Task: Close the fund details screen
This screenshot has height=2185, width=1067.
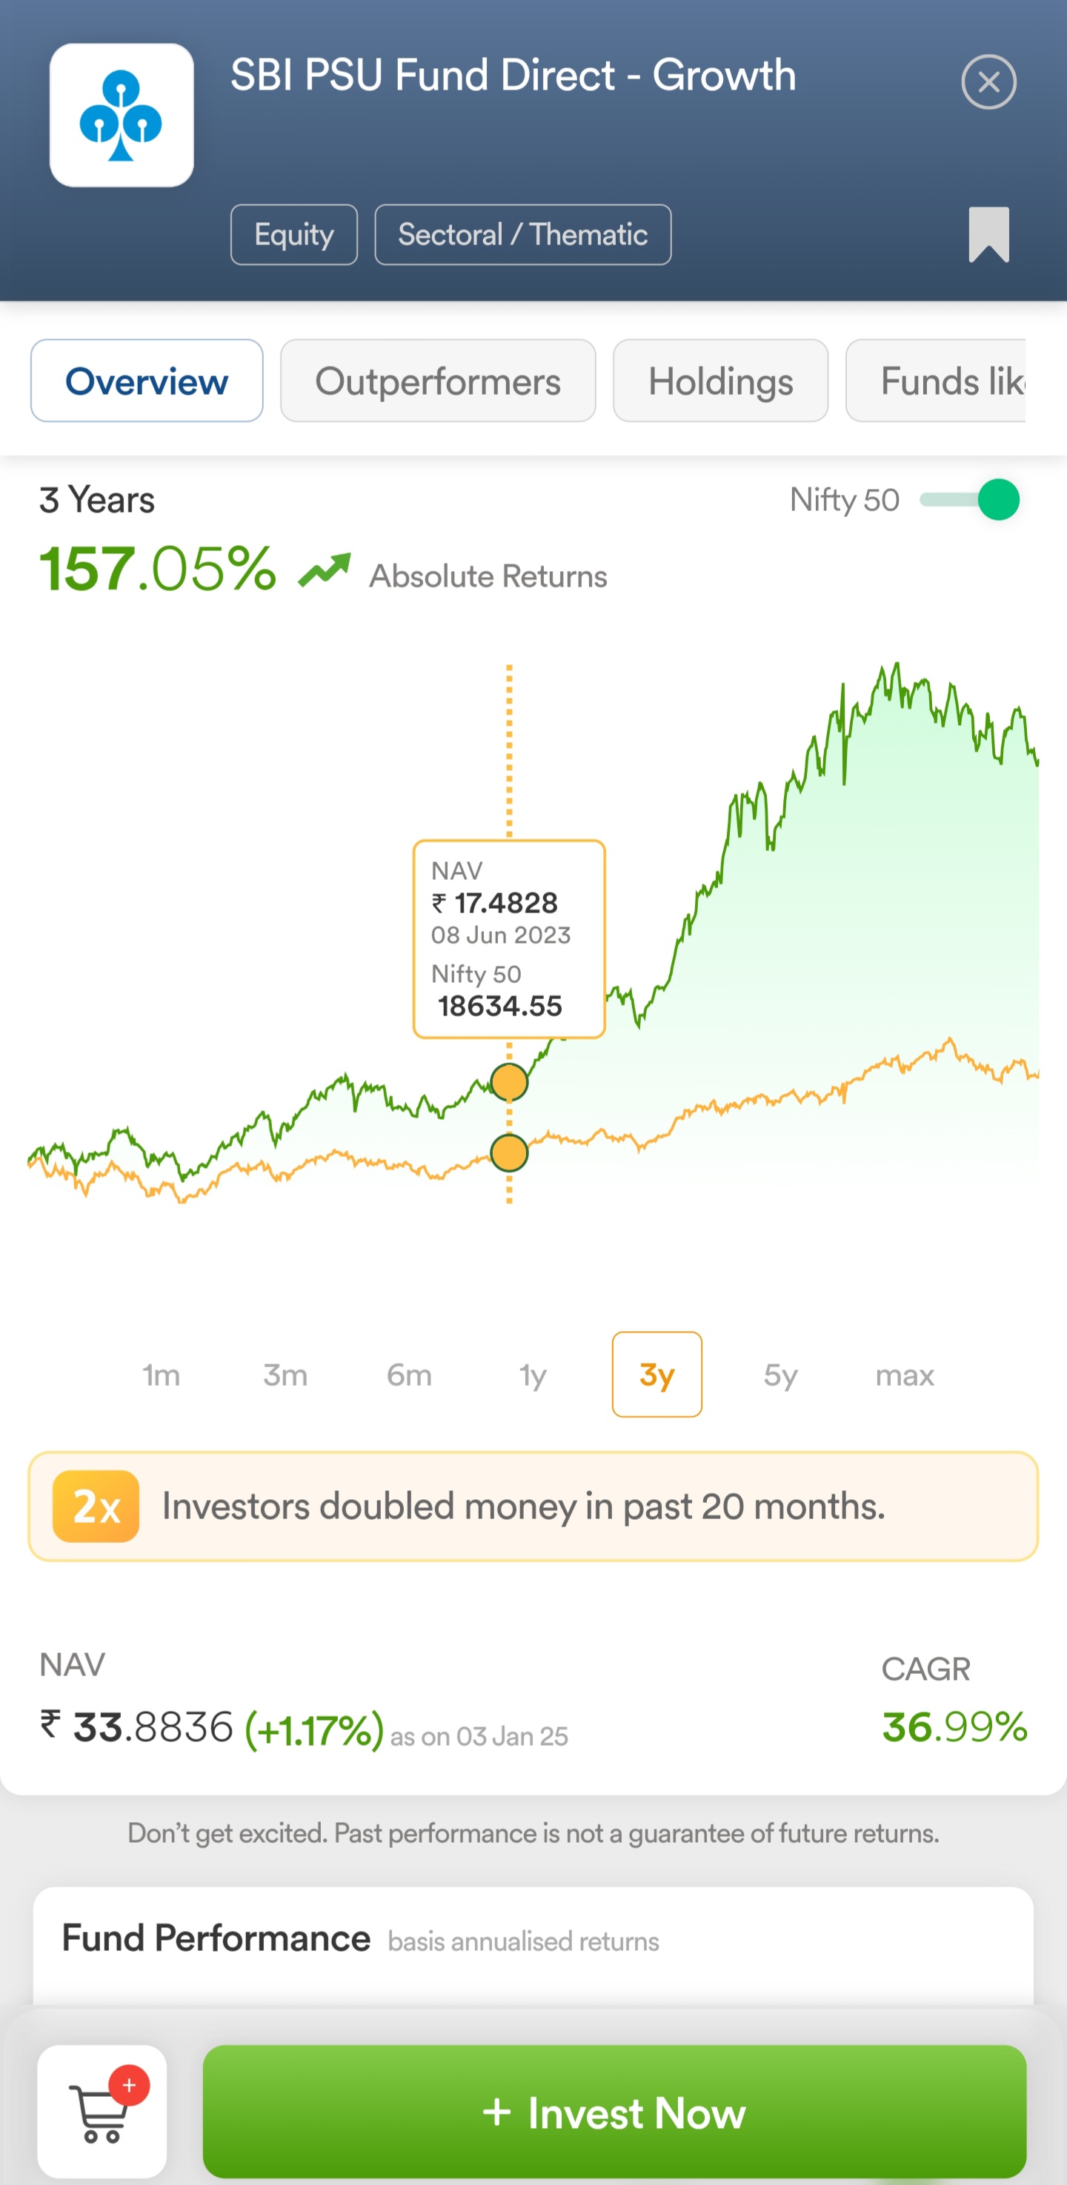Action: point(988,82)
